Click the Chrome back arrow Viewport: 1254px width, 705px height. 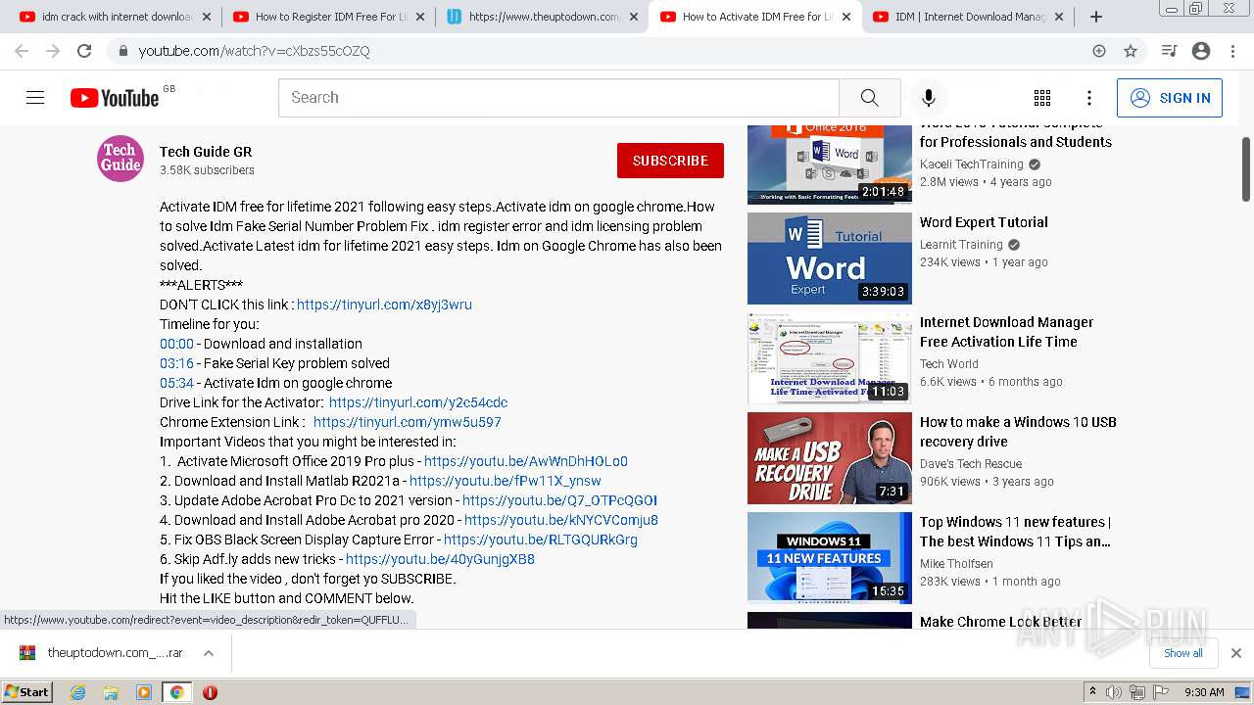click(x=22, y=51)
